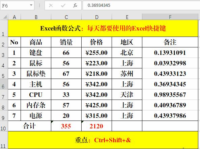
Task: Select column E header
Action: coord(127,17)
